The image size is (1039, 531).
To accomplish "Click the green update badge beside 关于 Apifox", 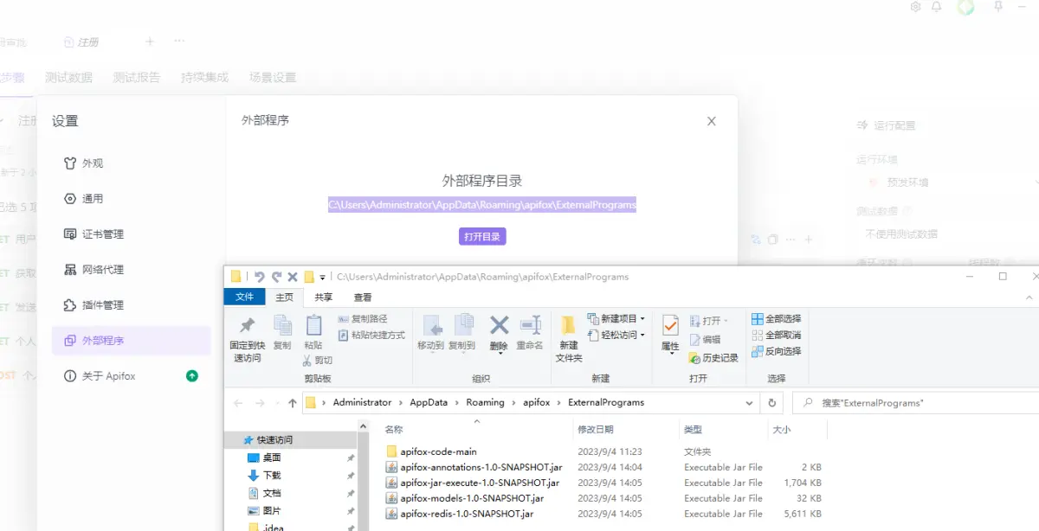I will pos(192,376).
